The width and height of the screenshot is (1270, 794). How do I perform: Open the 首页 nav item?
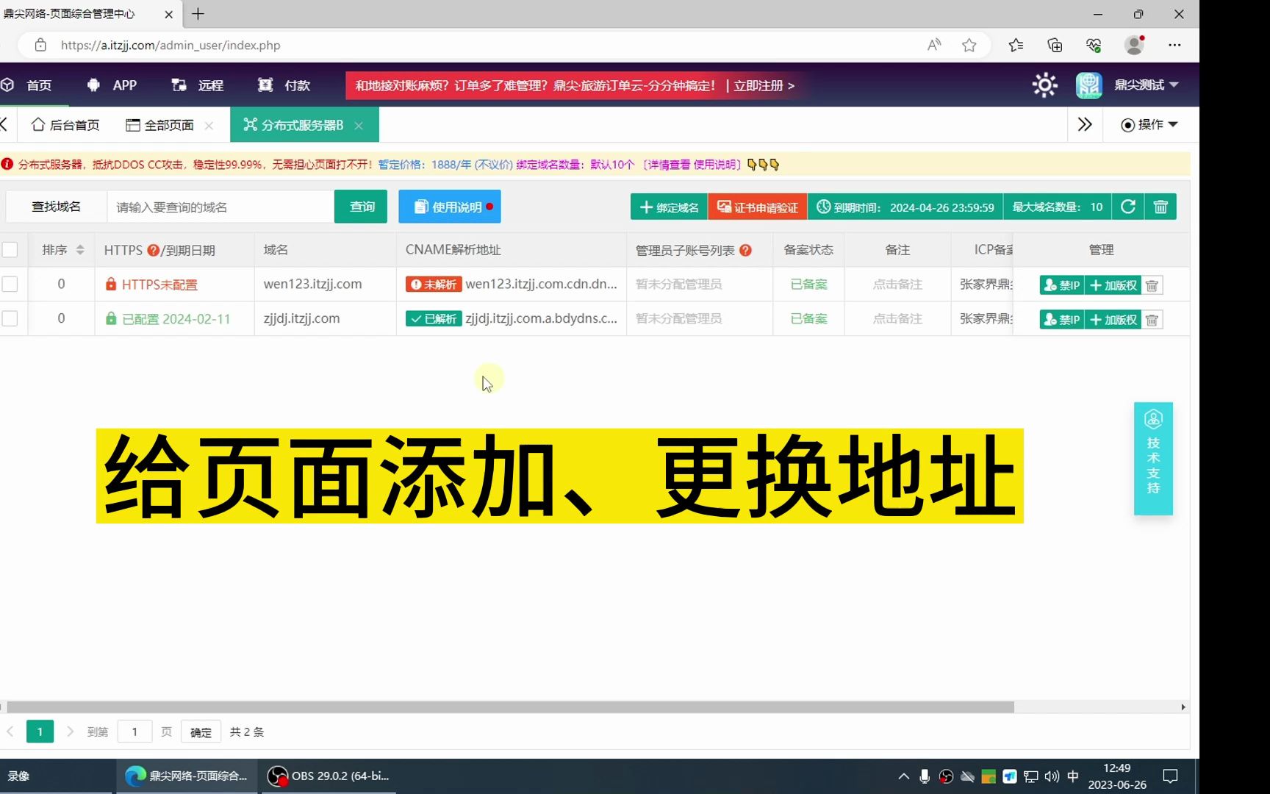point(28,85)
